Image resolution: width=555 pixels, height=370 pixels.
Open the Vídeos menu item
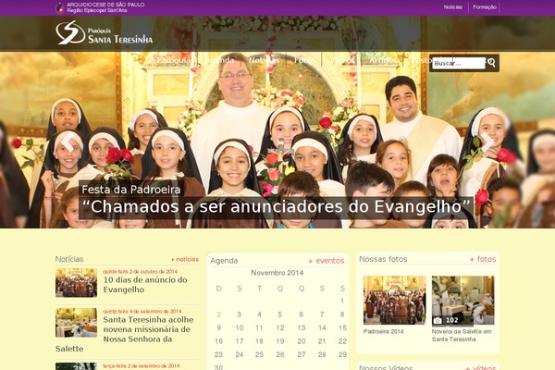click(342, 60)
